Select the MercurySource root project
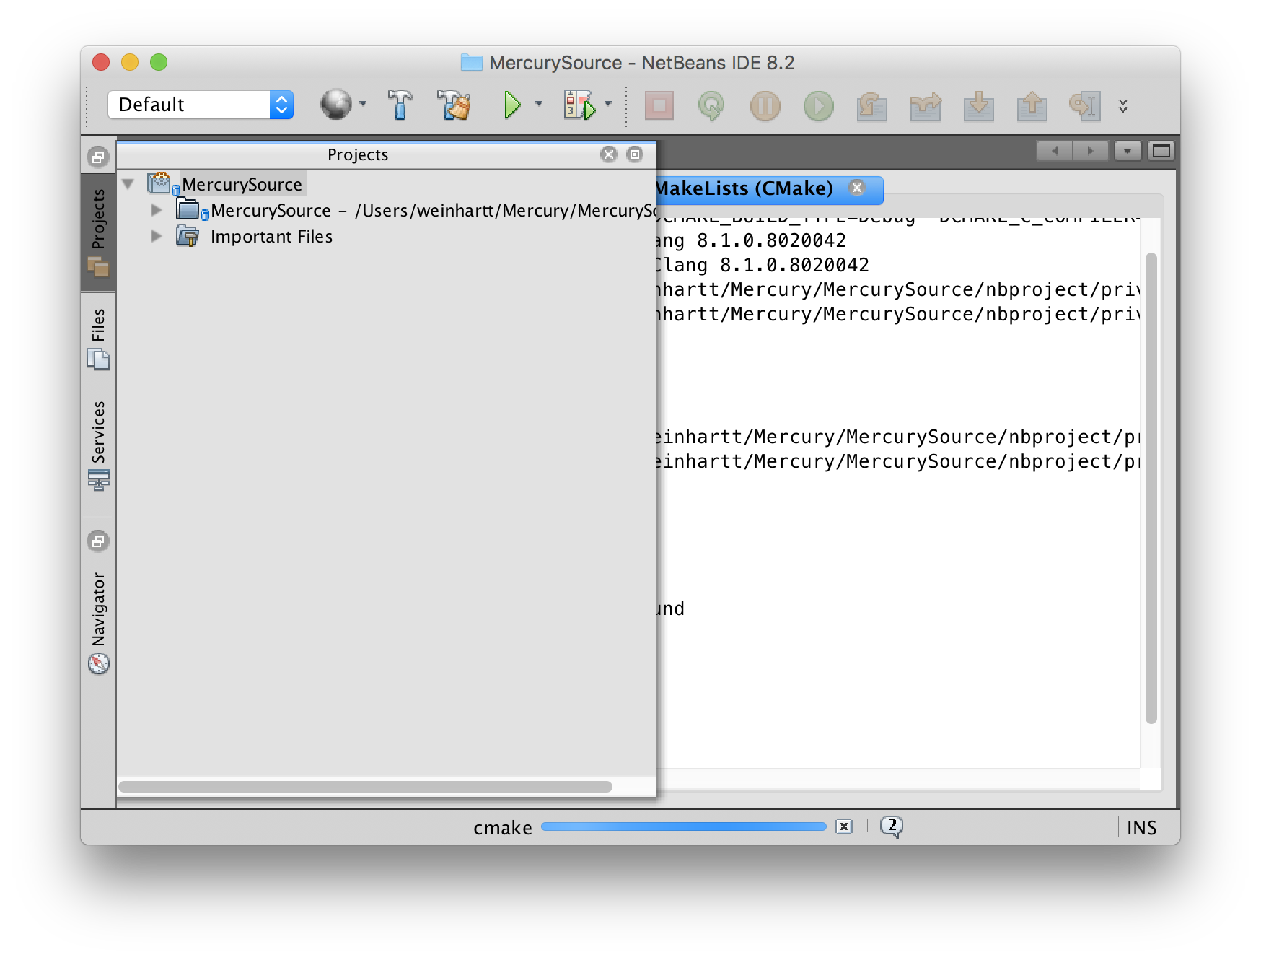1261x960 pixels. pyautogui.click(x=242, y=185)
